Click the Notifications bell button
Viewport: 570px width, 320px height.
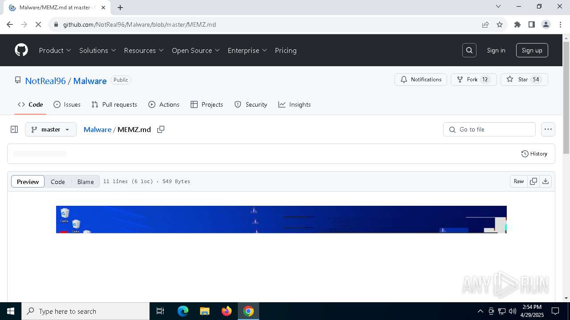(421, 80)
